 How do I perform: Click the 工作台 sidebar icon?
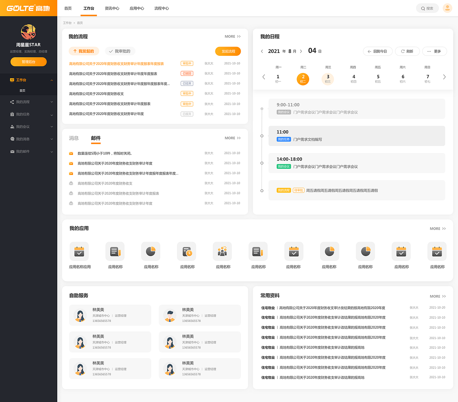12,80
